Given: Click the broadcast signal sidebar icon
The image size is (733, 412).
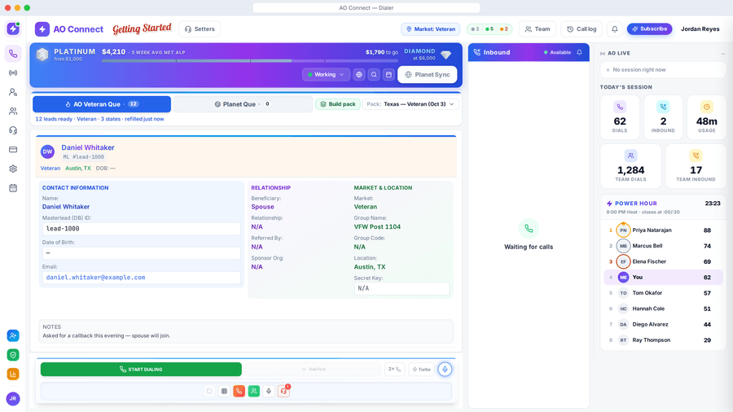Looking at the screenshot, I should point(13,72).
